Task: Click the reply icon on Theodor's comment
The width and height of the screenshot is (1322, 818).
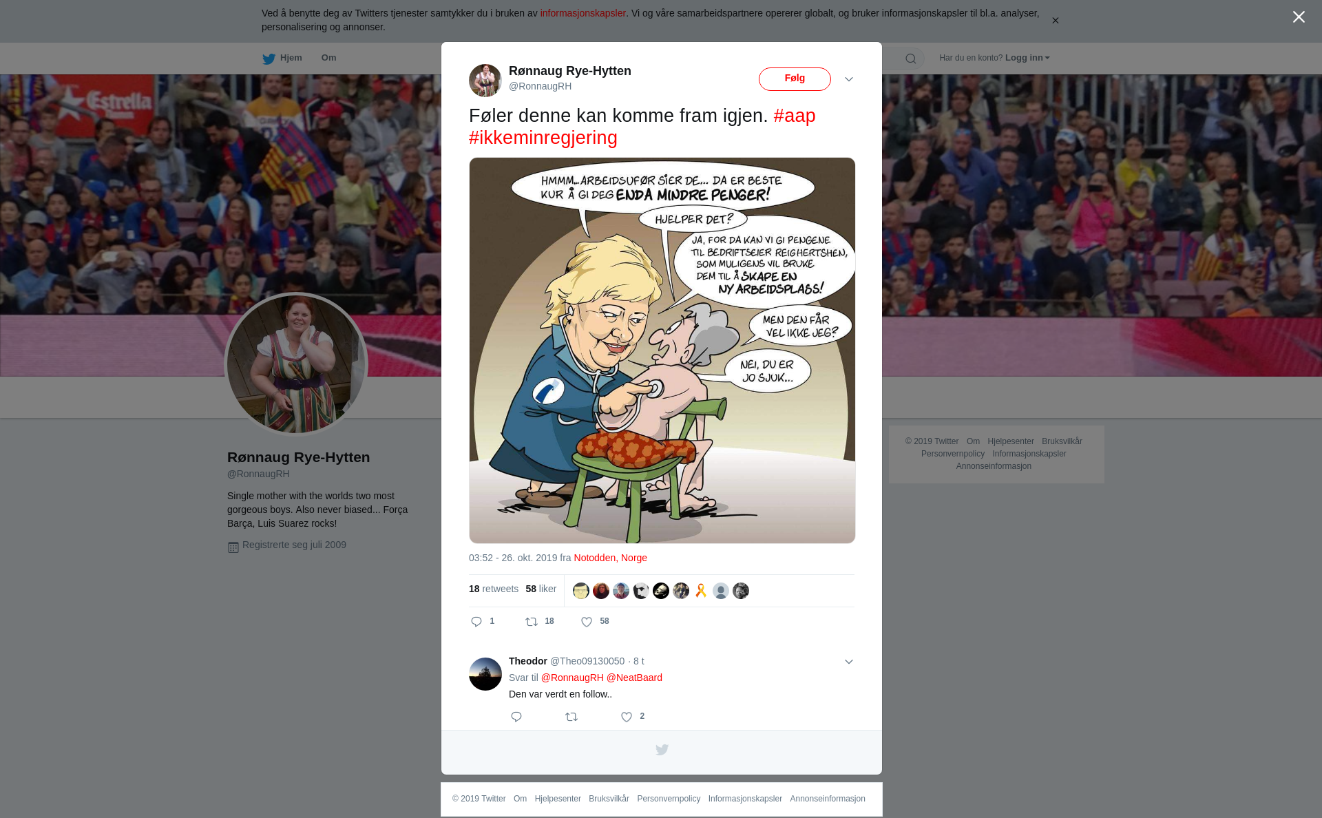Action: click(x=516, y=717)
